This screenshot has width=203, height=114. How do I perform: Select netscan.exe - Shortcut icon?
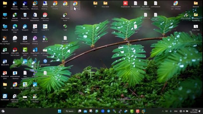tap(15, 98)
